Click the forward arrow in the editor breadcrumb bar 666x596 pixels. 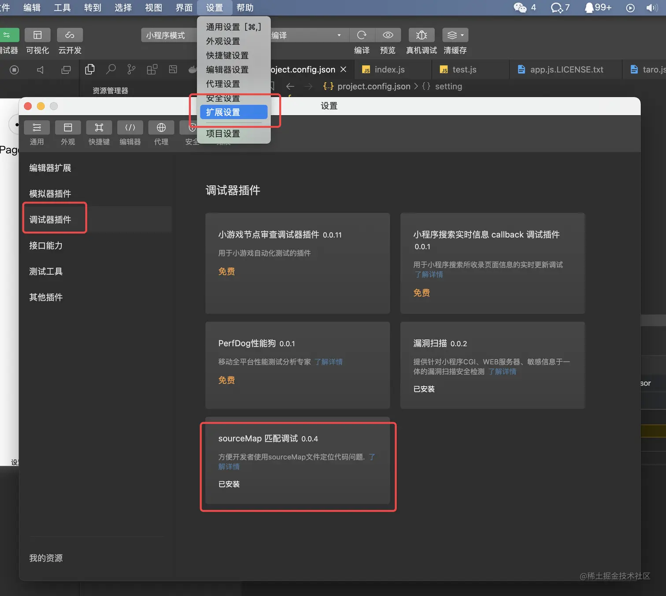coord(308,86)
